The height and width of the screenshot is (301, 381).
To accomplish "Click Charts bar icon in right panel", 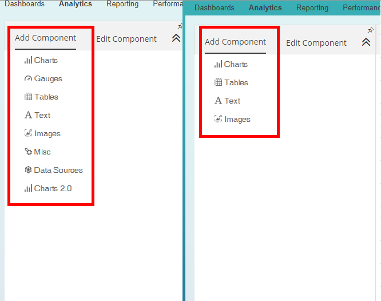I will (x=218, y=64).
